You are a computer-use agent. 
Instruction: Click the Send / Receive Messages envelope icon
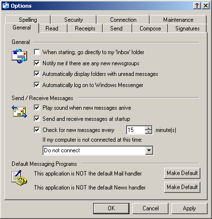(19, 112)
